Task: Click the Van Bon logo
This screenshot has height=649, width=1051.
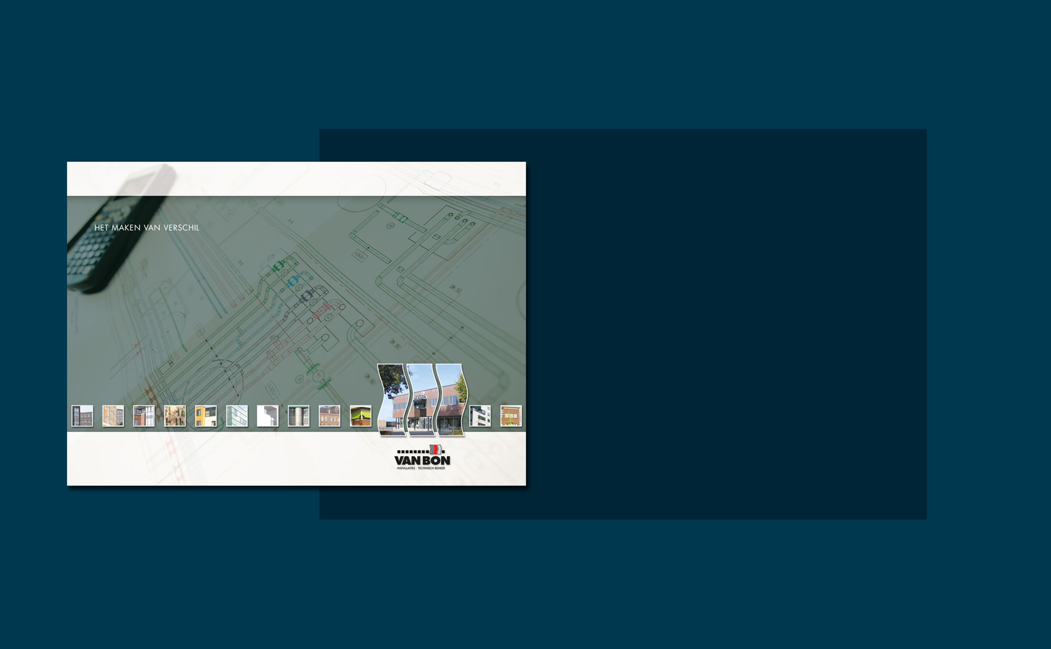Action: click(422, 457)
